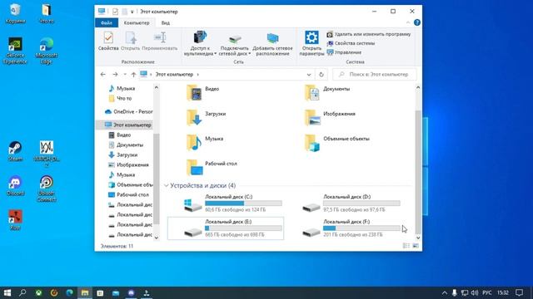Open the notification center icon
The image size is (533, 299).
click(519, 292)
